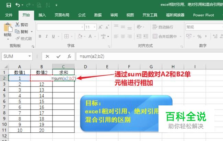The image size is (223, 141).
Task: Click the 格式刷 format painter button
Action: pos(23,38)
